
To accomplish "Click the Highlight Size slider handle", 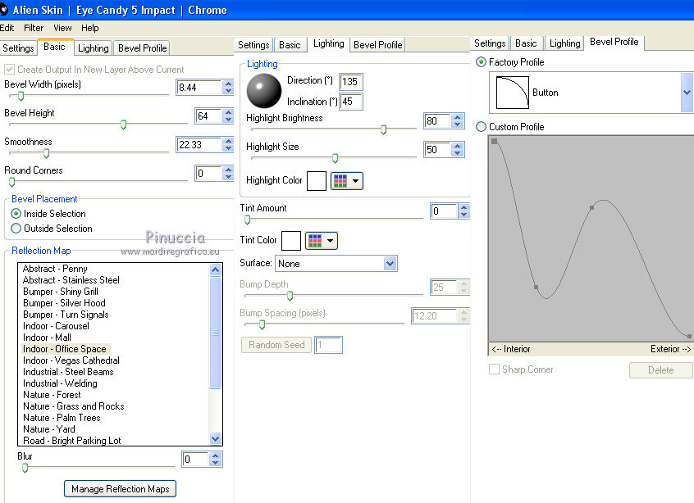I will pyautogui.click(x=335, y=158).
